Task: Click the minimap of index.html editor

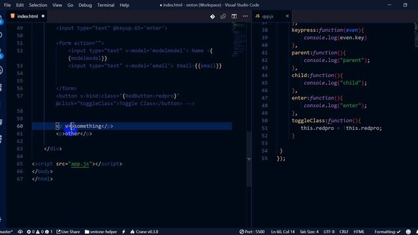Action: 239,39
